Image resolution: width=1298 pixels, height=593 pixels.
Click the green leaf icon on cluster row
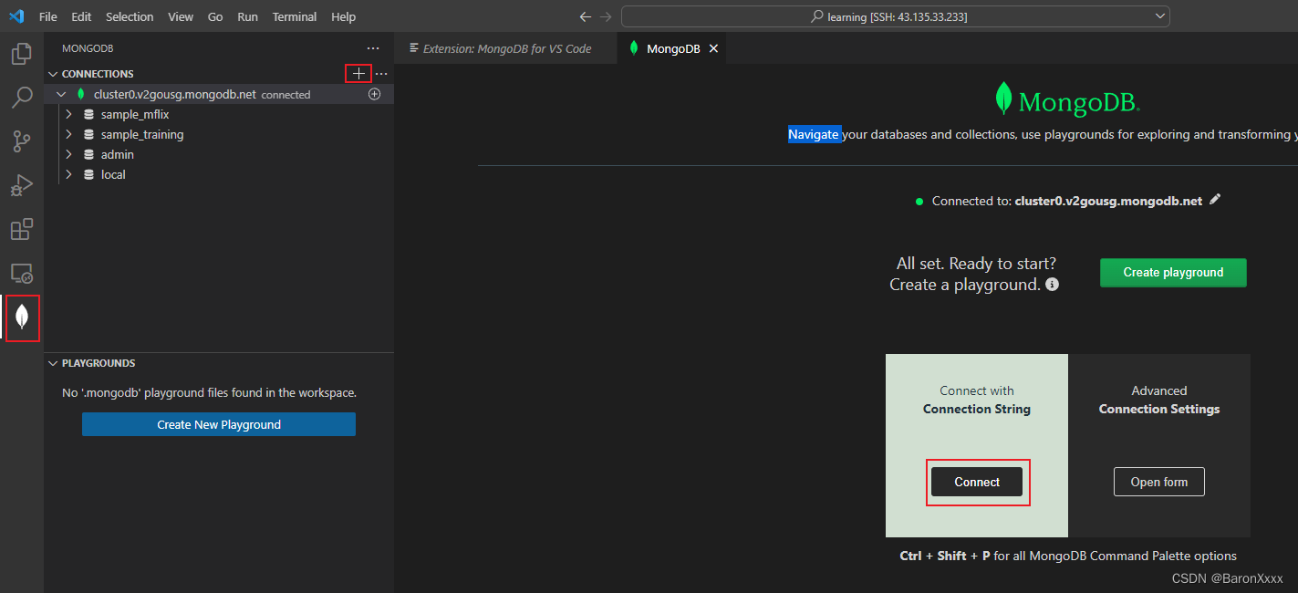(x=80, y=94)
